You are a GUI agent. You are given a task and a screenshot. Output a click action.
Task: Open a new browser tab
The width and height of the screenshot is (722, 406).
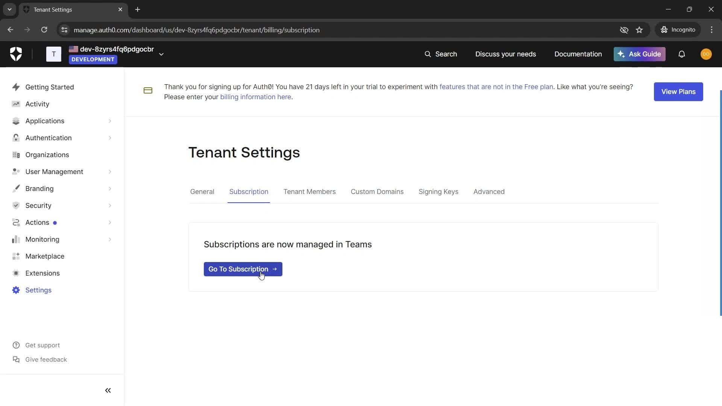[138, 9]
